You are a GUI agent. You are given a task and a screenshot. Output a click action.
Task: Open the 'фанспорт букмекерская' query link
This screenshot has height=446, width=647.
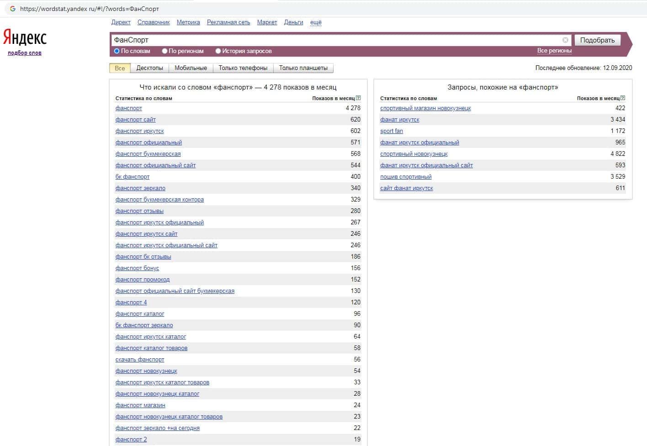pos(148,154)
